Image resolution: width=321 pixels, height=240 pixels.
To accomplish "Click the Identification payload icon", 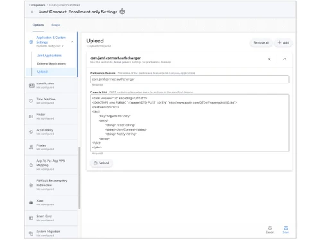I will (x=31, y=86).
